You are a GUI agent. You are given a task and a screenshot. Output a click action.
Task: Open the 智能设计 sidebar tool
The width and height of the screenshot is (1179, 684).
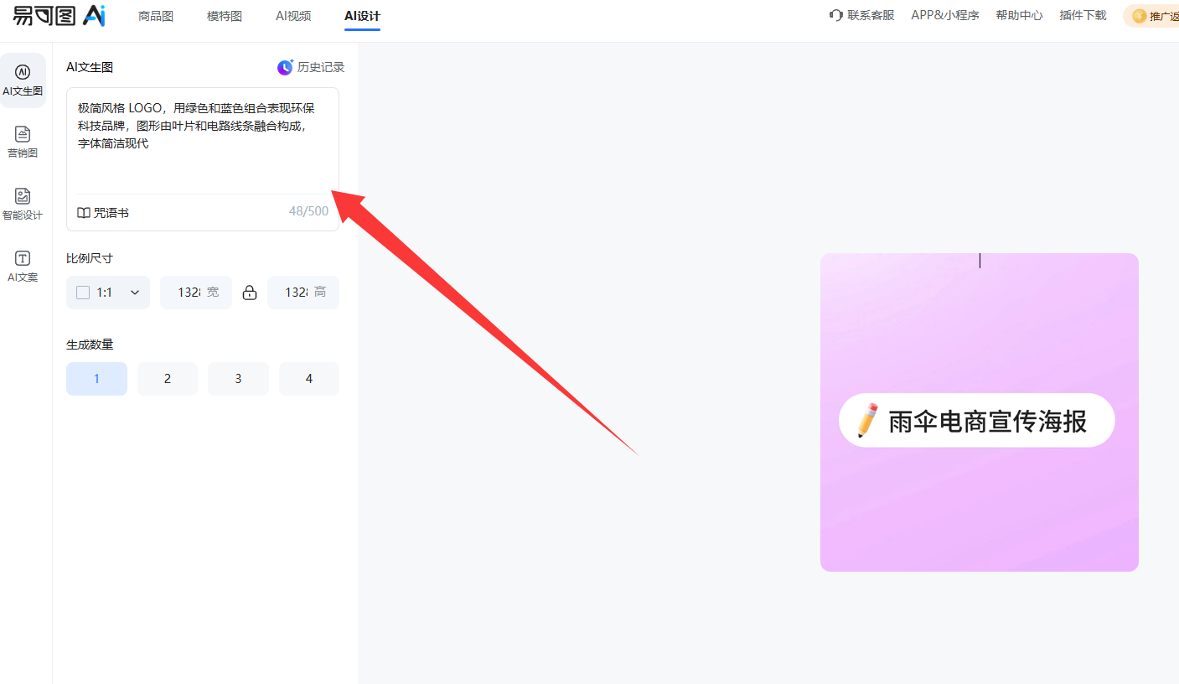coord(23,196)
